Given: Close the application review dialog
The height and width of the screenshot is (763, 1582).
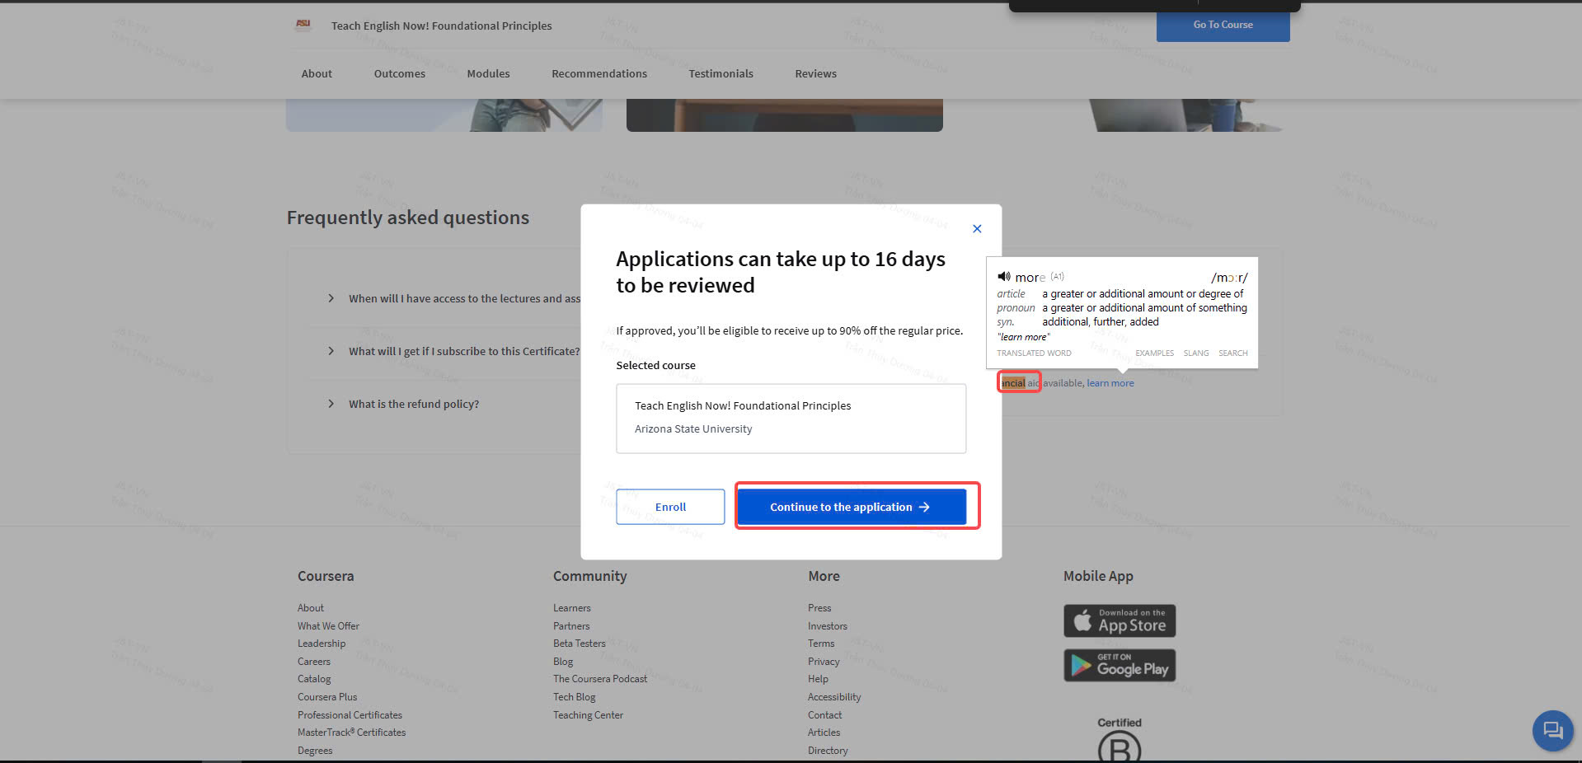Looking at the screenshot, I should pos(977,229).
